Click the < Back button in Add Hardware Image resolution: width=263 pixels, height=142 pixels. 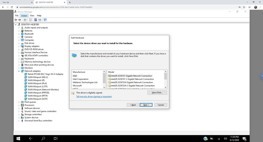click(x=133, y=105)
